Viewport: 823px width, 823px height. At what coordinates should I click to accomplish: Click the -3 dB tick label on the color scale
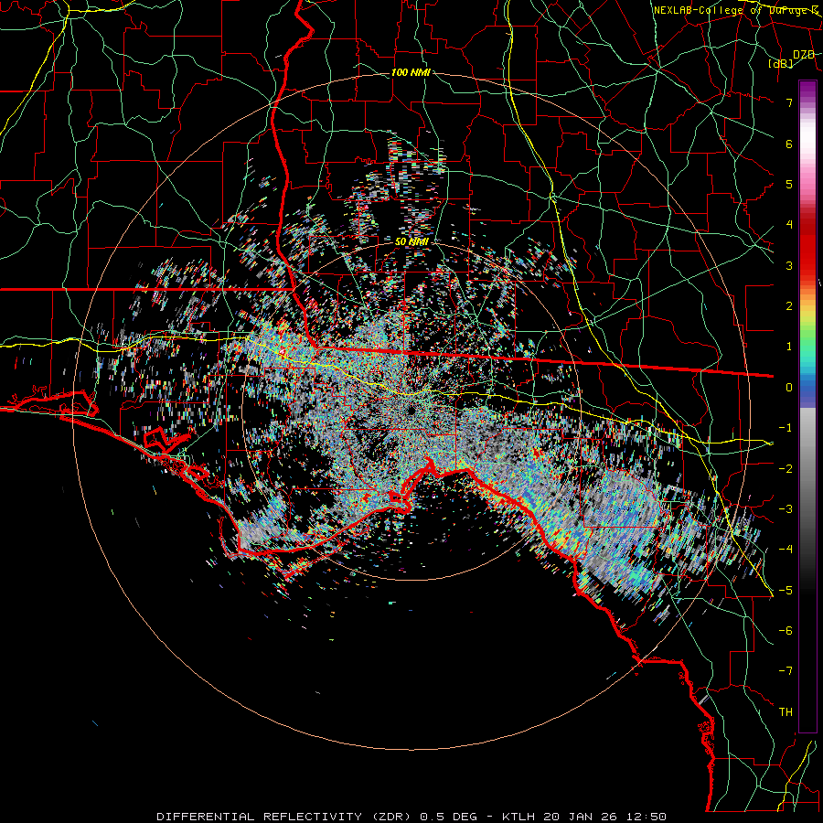coord(786,509)
